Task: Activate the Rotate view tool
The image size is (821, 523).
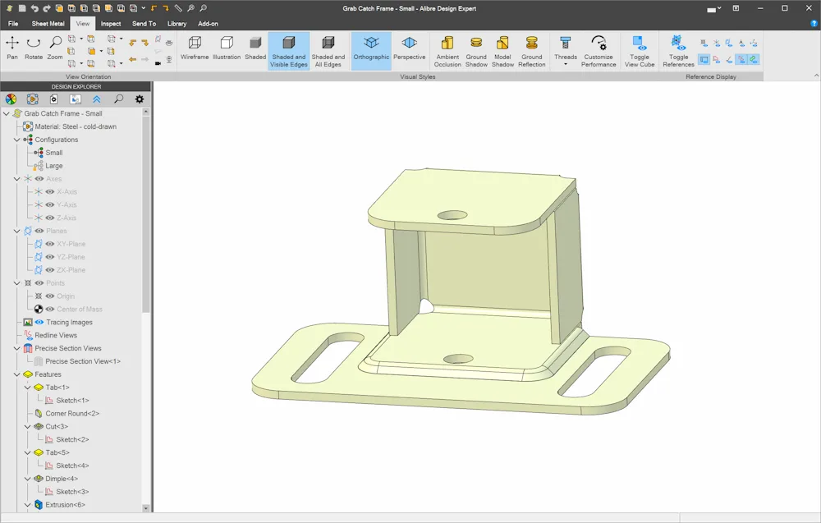Action: click(34, 48)
